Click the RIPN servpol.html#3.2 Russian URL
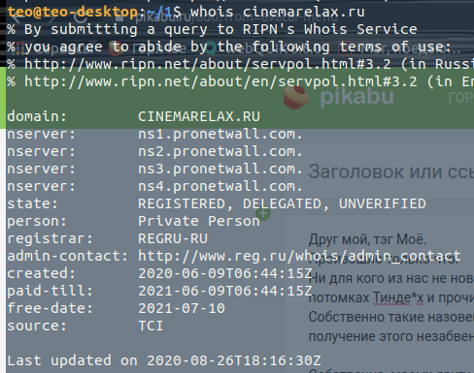Image resolution: width=474 pixels, height=373 pixels. 208,64
